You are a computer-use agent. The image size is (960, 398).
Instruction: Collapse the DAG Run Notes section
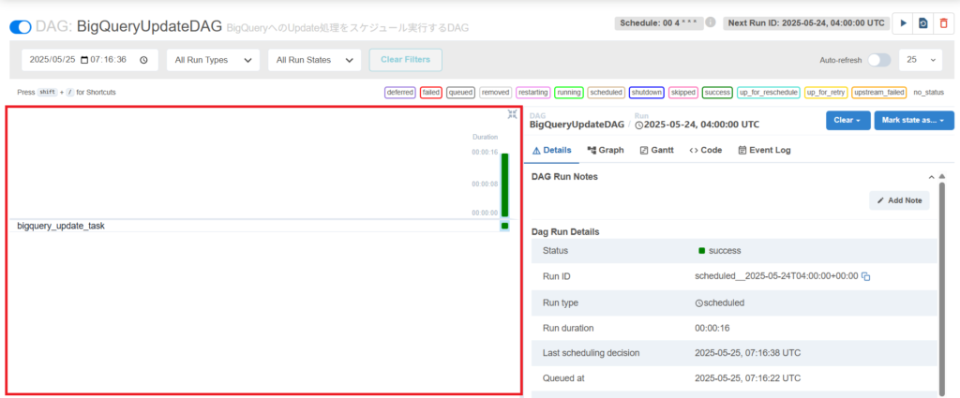point(931,177)
